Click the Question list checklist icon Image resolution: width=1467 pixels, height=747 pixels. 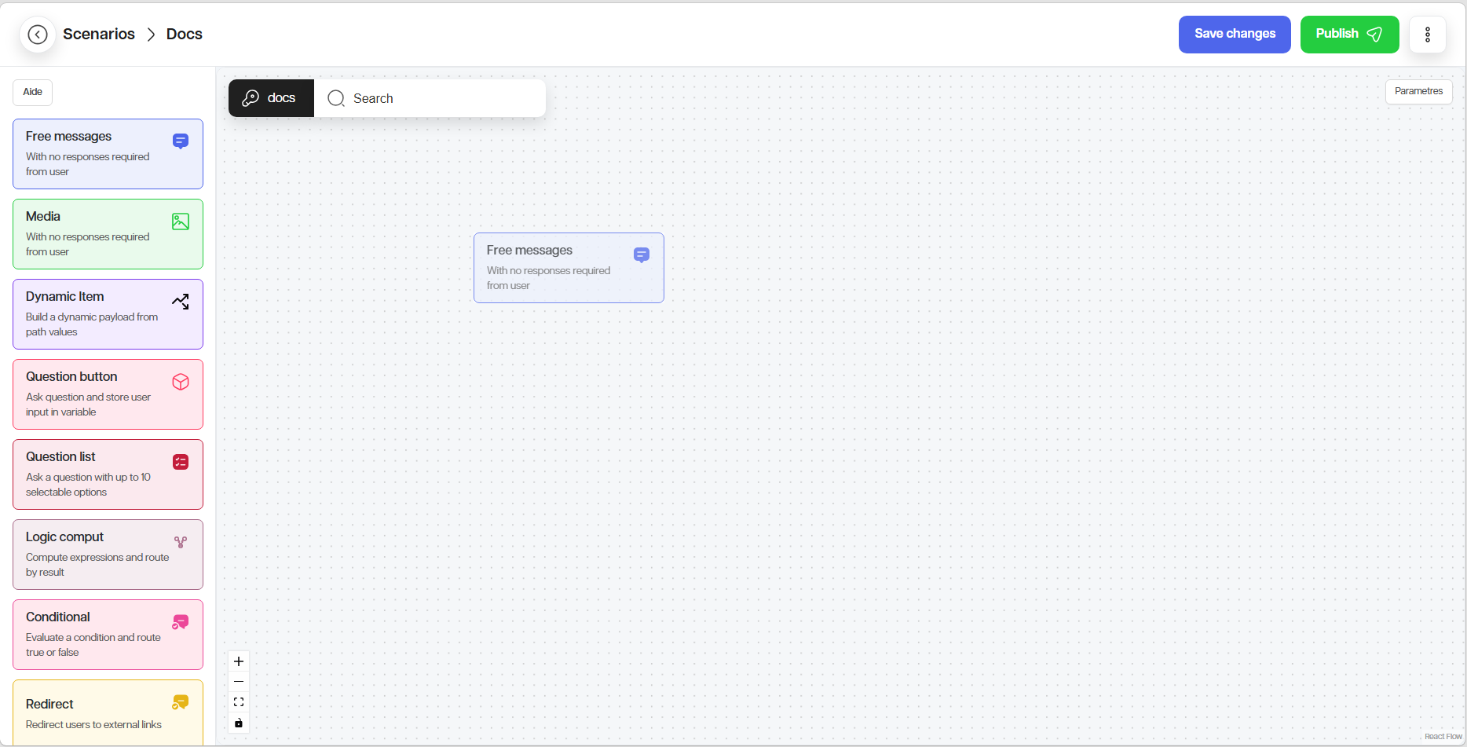coord(181,462)
